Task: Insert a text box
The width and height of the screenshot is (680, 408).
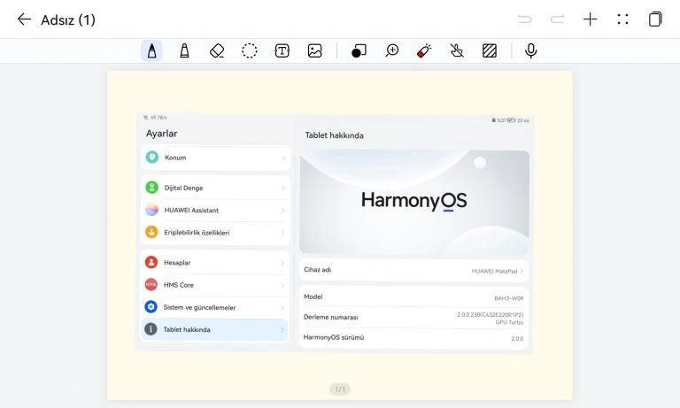Action: pos(282,50)
